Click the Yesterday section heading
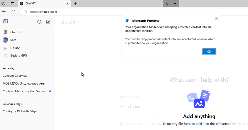Image resolution: width=248 pixels, height=130 pixels. [x=8, y=68]
